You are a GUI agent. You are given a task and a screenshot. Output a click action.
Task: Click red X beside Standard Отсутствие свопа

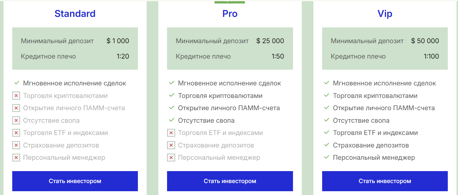click(16, 120)
